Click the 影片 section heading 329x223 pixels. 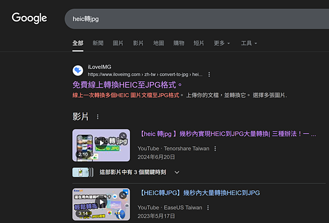[81, 117]
